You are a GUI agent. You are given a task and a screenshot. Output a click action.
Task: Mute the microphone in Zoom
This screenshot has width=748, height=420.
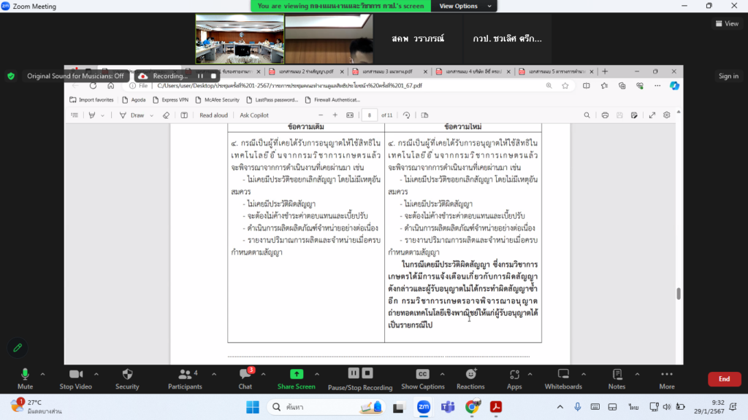click(26, 379)
